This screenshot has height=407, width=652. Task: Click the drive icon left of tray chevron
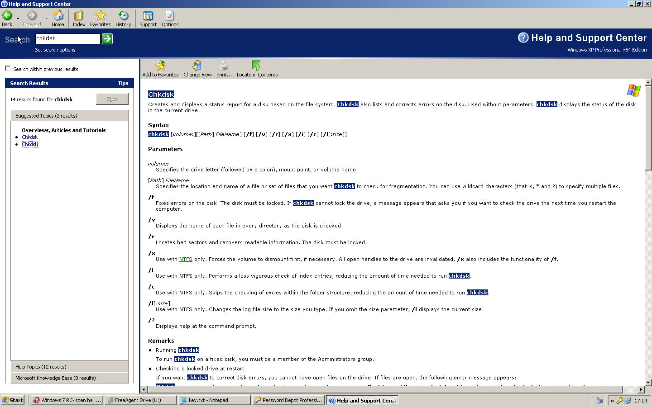click(x=599, y=400)
